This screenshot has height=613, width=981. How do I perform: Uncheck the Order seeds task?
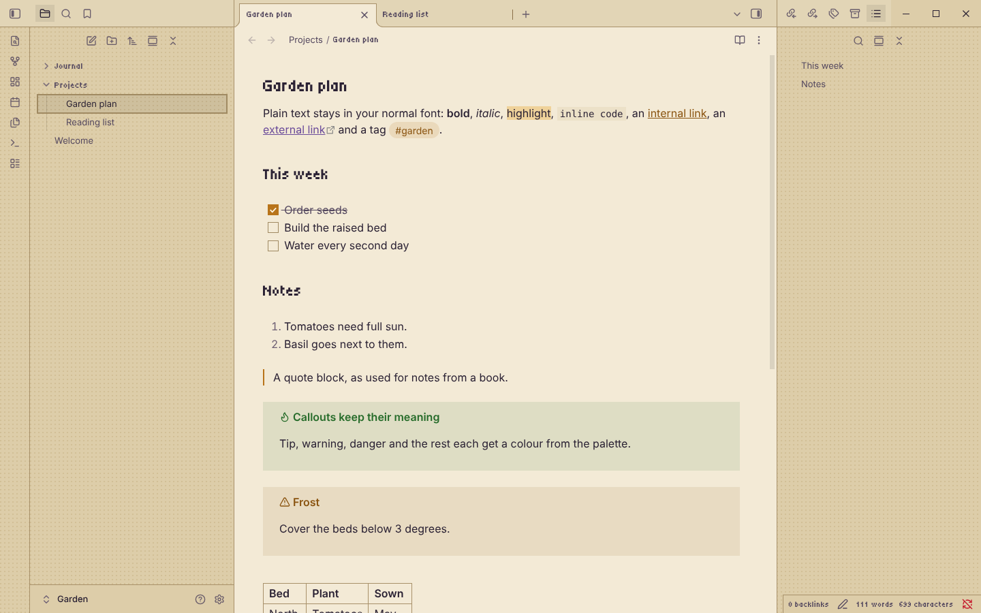(x=273, y=210)
